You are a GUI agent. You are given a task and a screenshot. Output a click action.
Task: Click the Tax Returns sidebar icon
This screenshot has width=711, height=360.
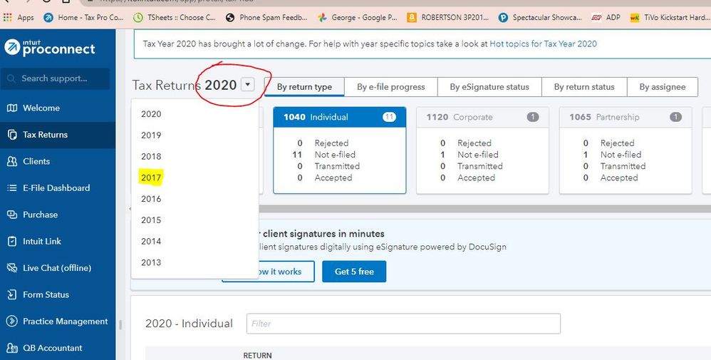click(x=11, y=135)
